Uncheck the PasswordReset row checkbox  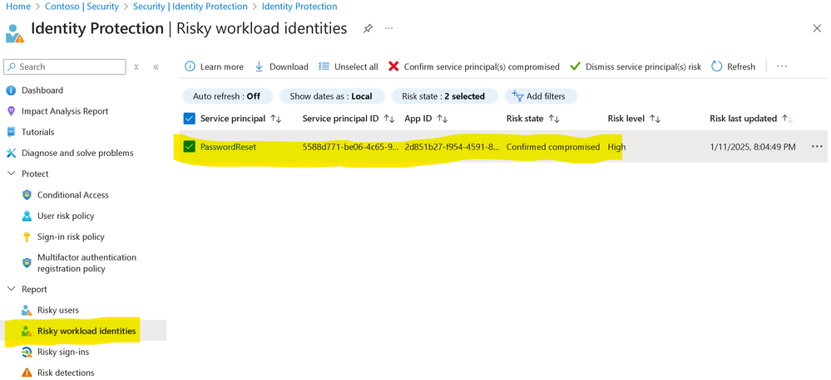click(x=189, y=147)
